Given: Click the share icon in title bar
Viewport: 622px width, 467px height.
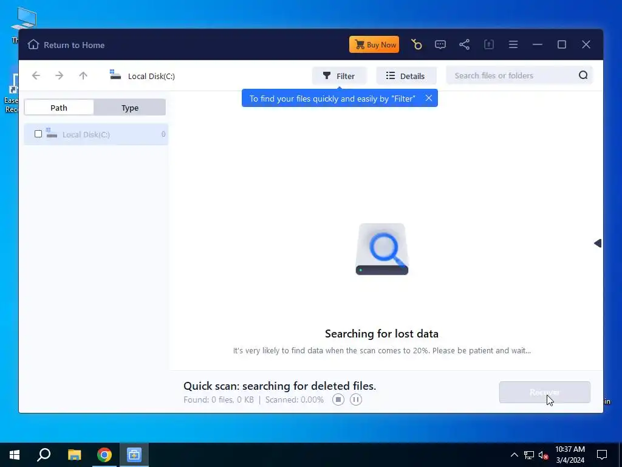Looking at the screenshot, I should (x=465, y=44).
